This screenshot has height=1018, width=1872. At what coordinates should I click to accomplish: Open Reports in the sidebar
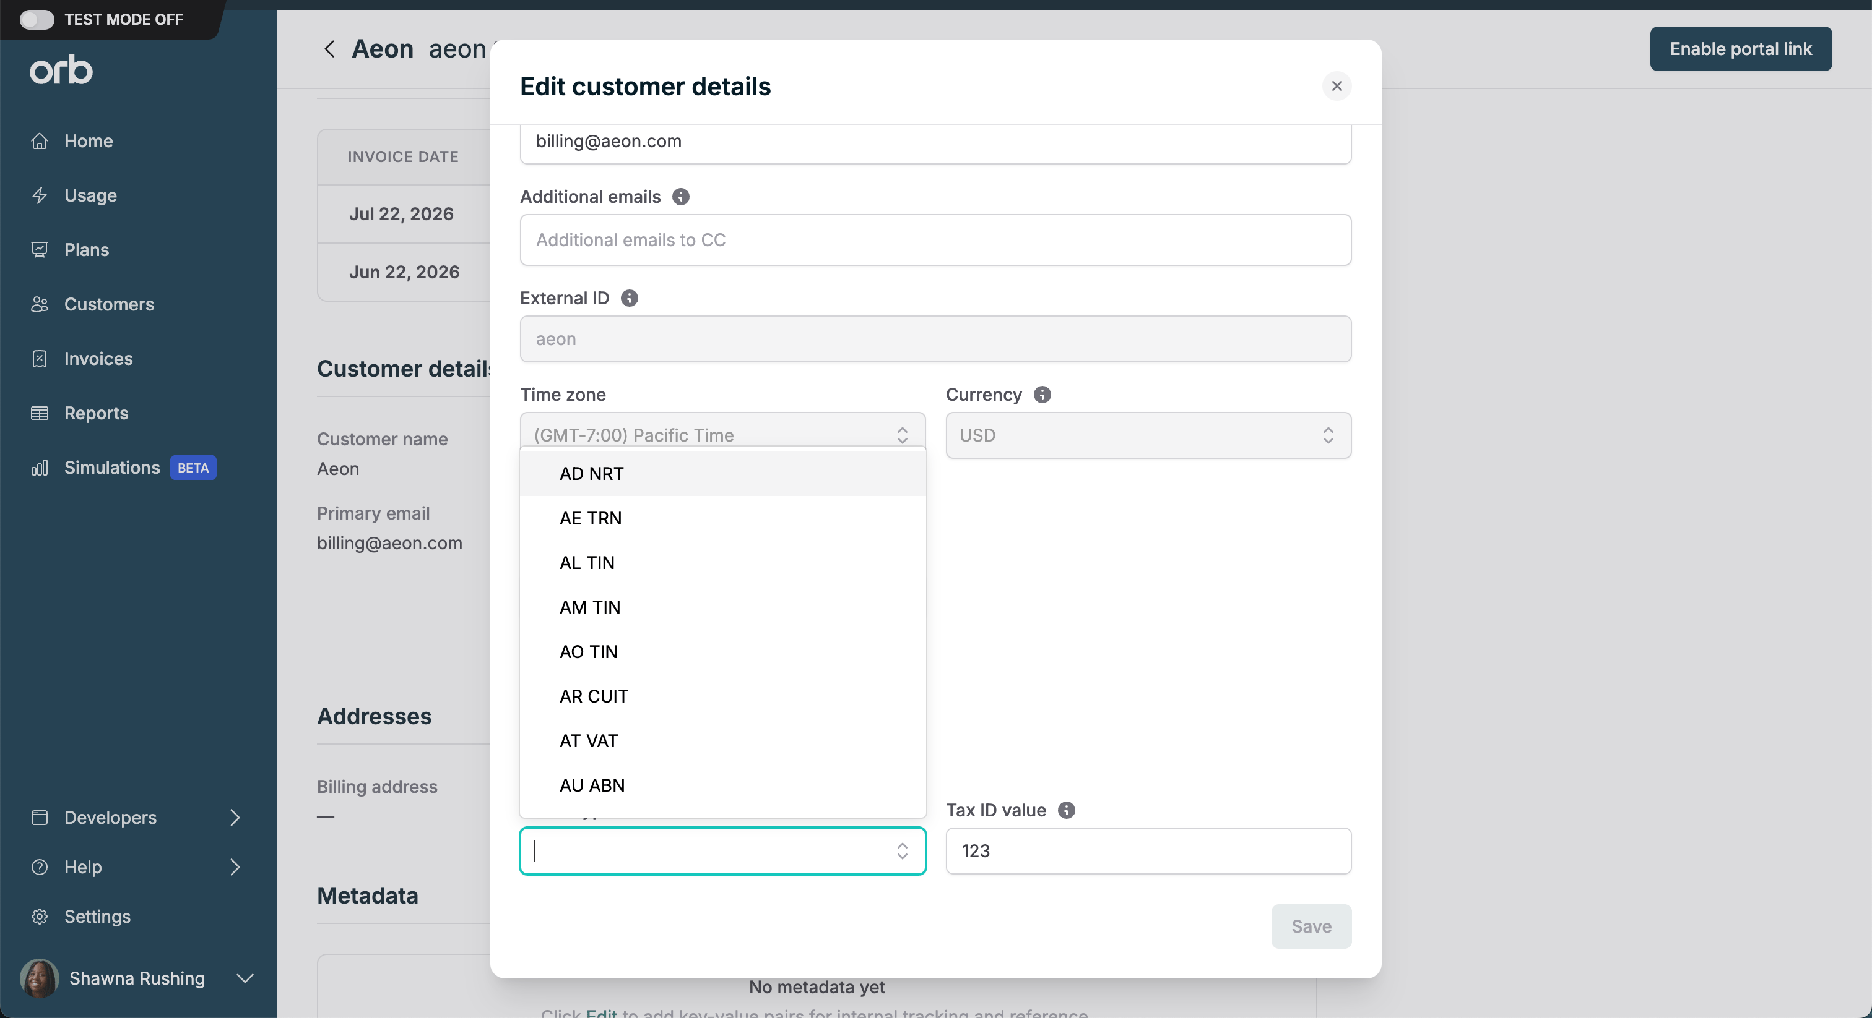tap(96, 413)
